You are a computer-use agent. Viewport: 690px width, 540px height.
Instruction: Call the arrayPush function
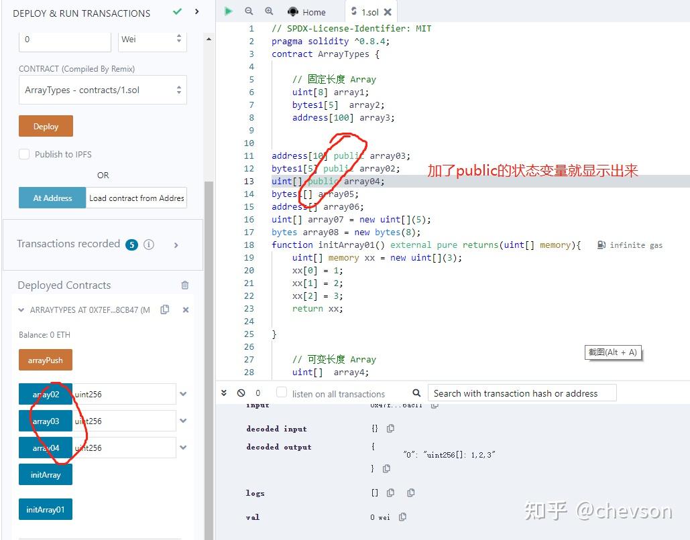click(46, 360)
